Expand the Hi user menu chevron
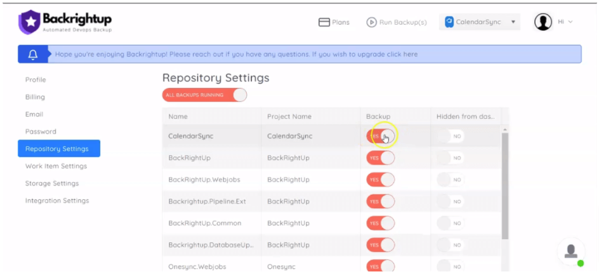 pos(570,22)
